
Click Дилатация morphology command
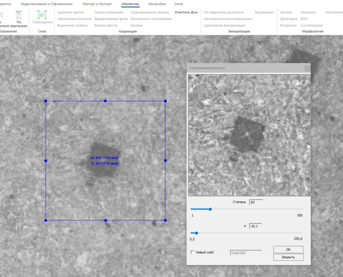289,19
